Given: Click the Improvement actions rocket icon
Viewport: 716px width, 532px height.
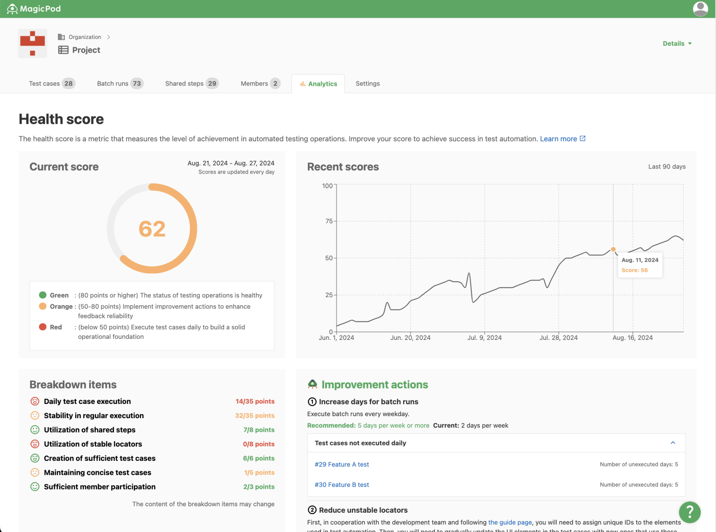Looking at the screenshot, I should point(313,384).
